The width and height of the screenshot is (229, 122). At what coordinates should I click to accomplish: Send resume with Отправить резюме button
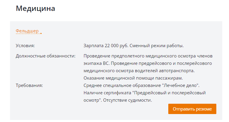click(x=192, y=109)
